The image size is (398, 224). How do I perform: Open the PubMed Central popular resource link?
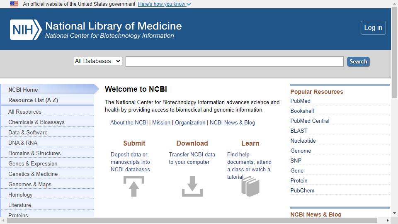click(310, 121)
